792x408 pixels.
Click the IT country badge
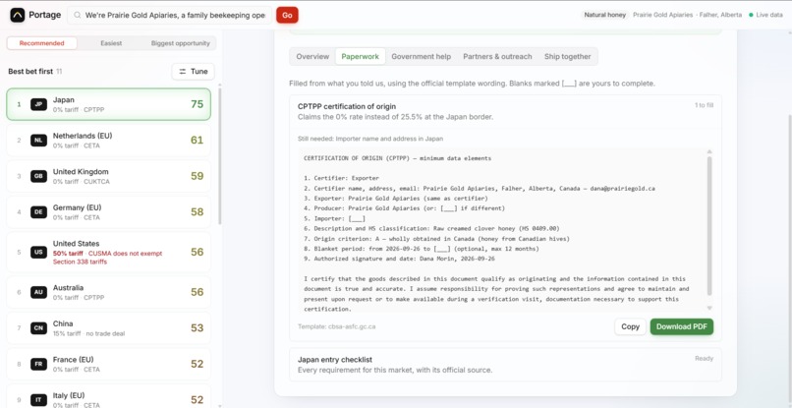[x=39, y=400]
